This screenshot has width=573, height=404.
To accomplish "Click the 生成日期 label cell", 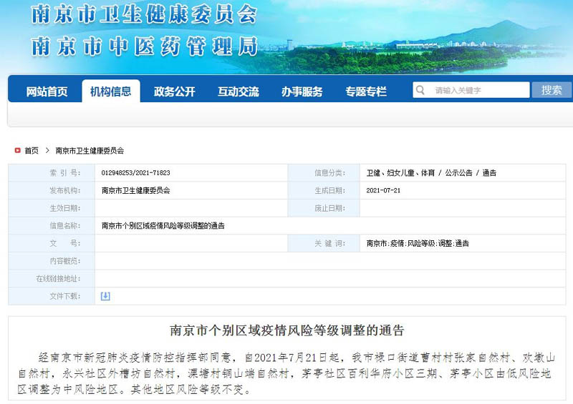I will click(x=324, y=190).
